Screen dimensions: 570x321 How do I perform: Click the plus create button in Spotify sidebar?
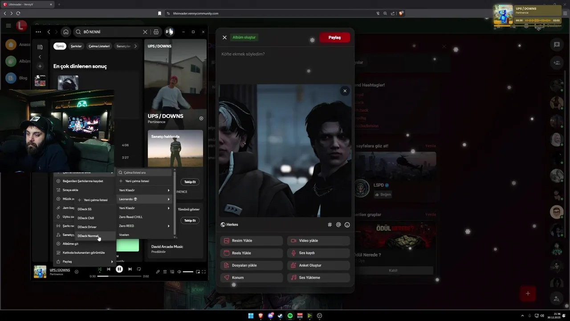[40, 66]
